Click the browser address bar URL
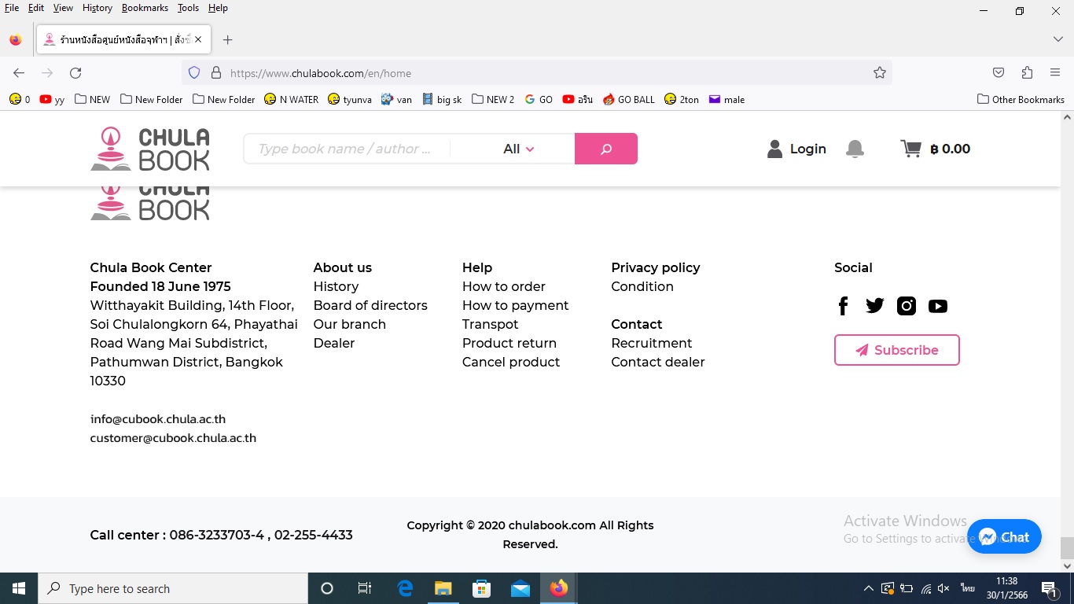Image resolution: width=1074 pixels, height=604 pixels. coord(321,73)
